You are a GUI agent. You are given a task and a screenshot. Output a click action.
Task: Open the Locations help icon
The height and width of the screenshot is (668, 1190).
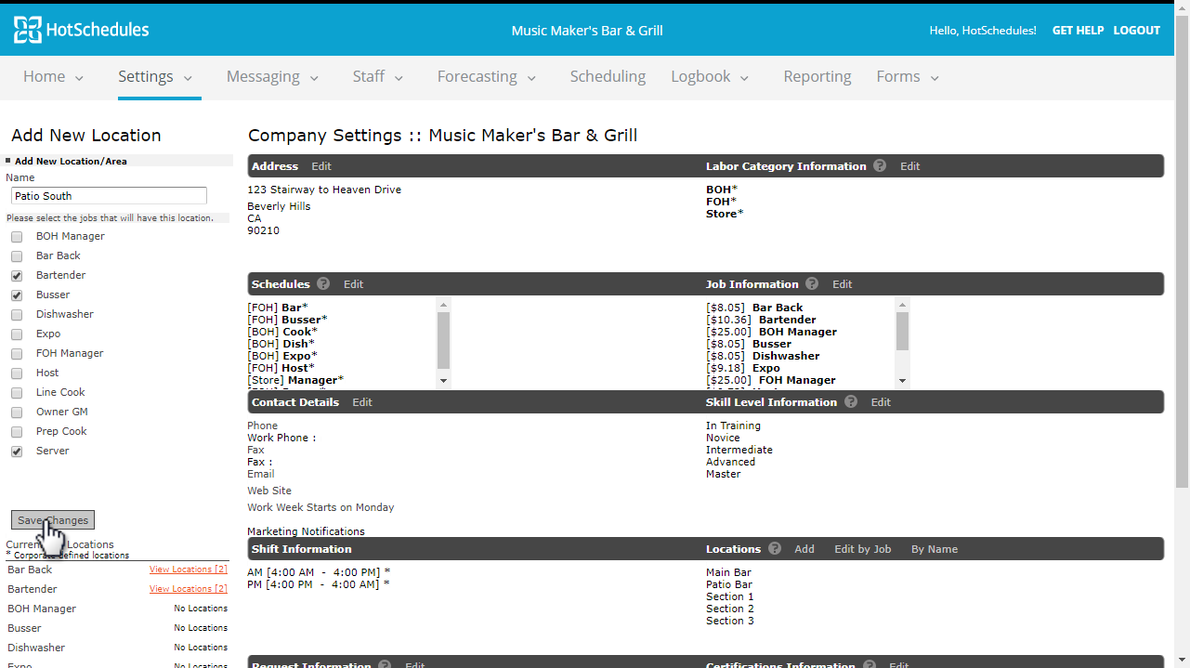pyautogui.click(x=775, y=549)
